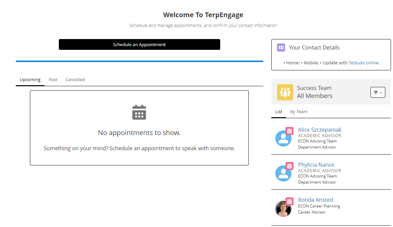Screen dimensions: 393x227
Task: Click Alice Szczepaniak's avatar icon
Action: coord(283,138)
